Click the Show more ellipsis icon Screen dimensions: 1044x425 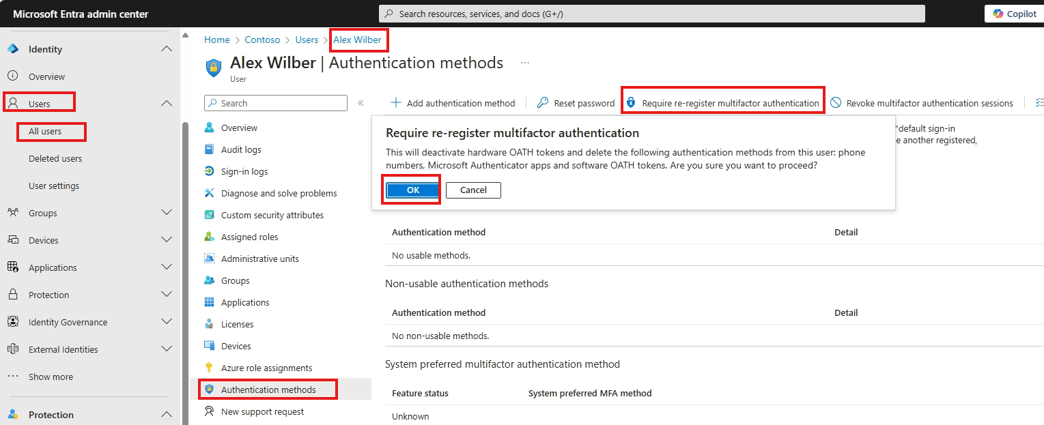coord(13,377)
